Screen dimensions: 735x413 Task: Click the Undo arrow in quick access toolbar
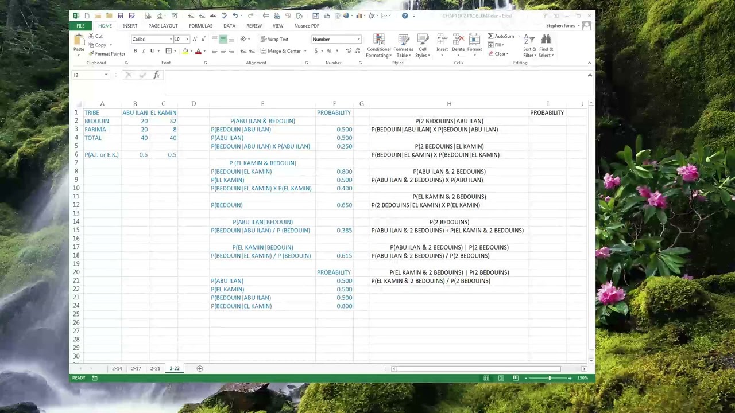tap(235, 15)
